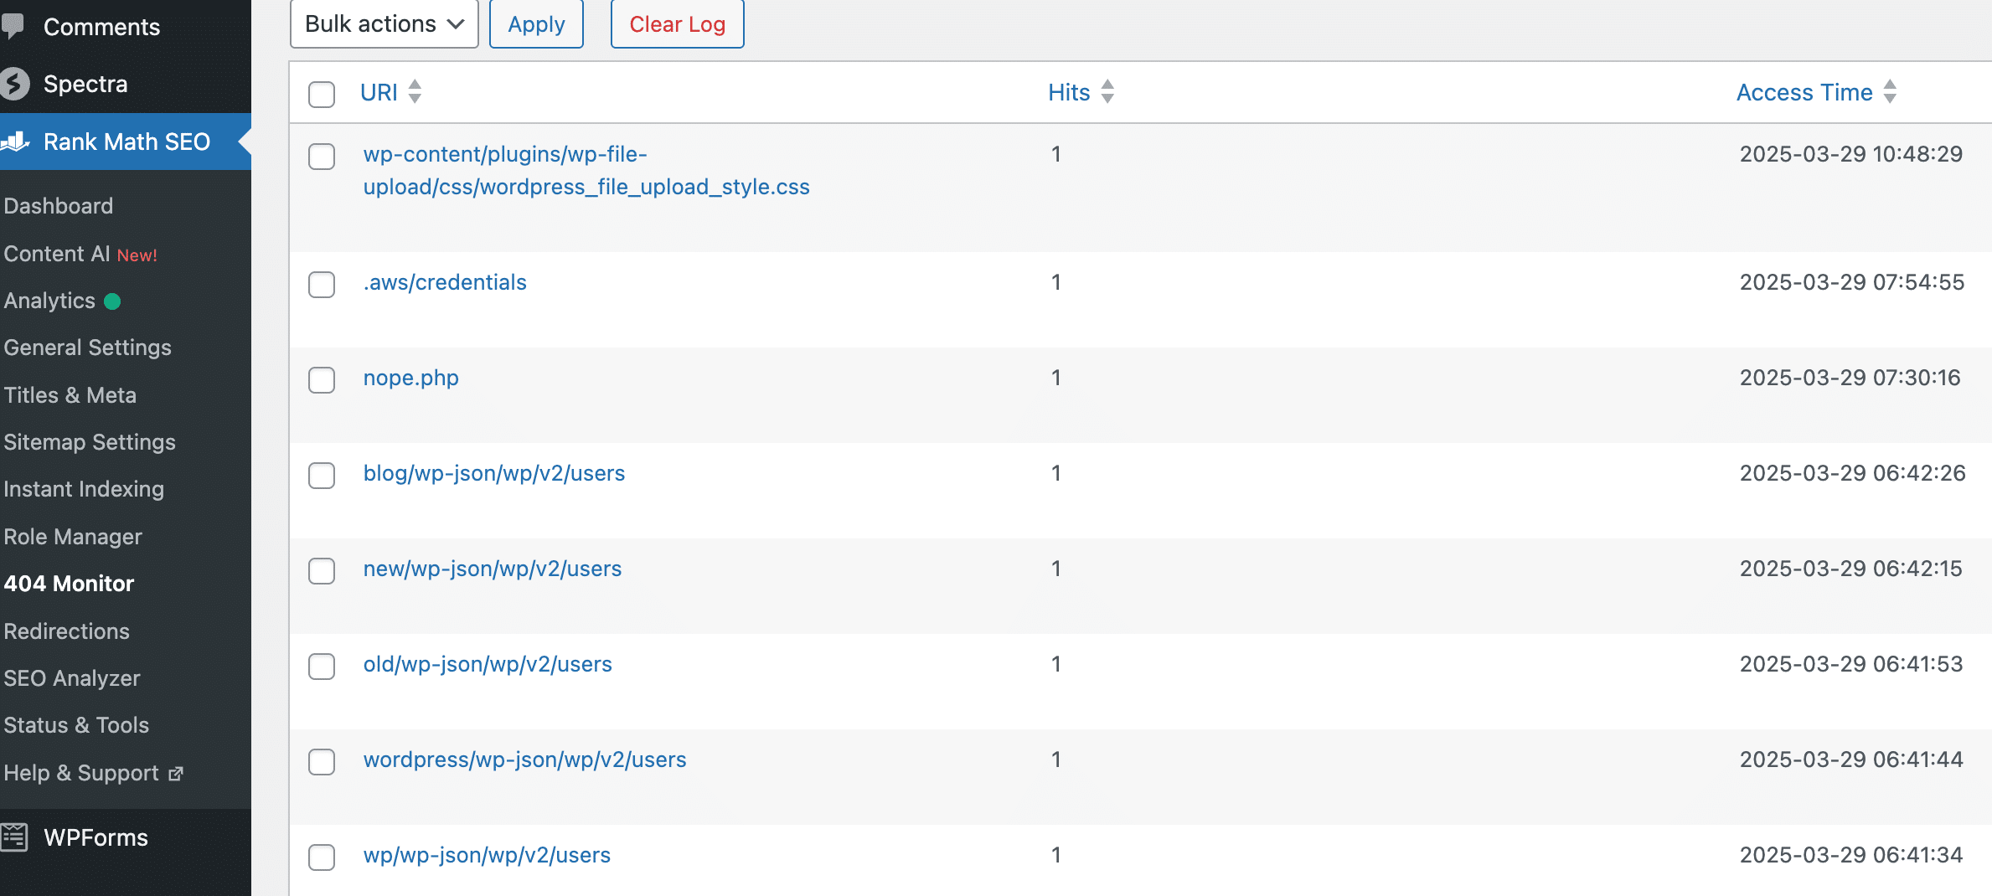Click the Spectra logo icon
The height and width of the screenshot is (896, 1992).
[15, 84]
